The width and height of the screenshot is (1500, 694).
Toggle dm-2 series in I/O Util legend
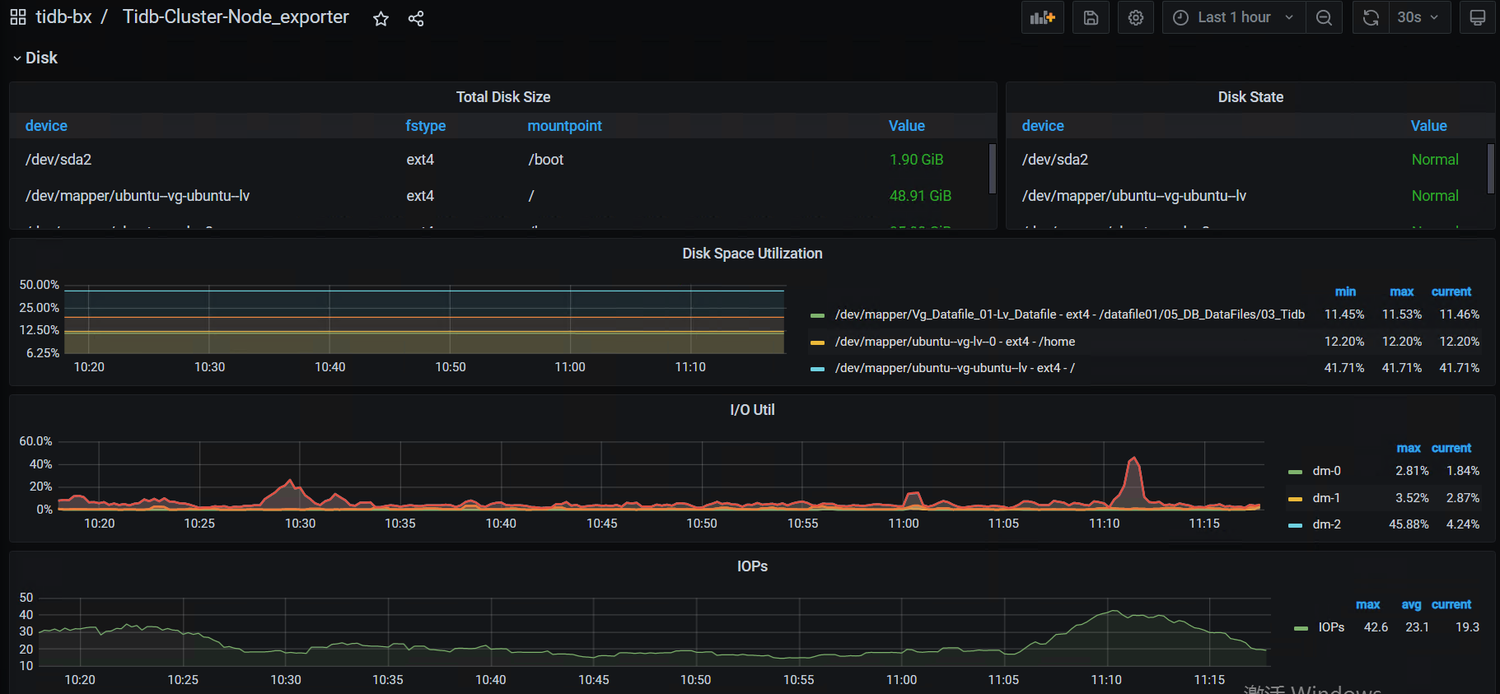point(1326,524)
